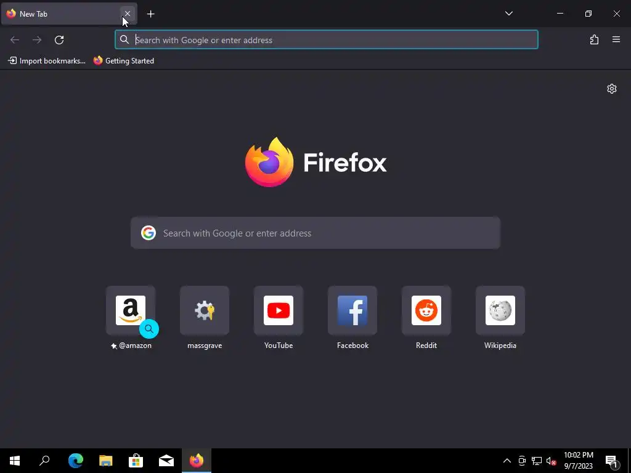Open the YouTube shortcut tile
The image size is (631, 473).
[x=279, y=310]
